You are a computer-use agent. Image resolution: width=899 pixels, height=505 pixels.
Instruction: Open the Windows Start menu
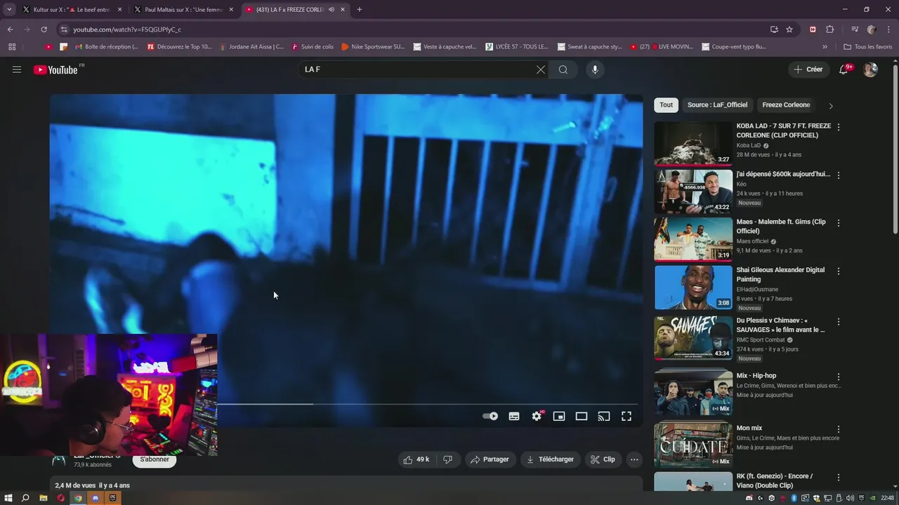(x=8, y=498)
